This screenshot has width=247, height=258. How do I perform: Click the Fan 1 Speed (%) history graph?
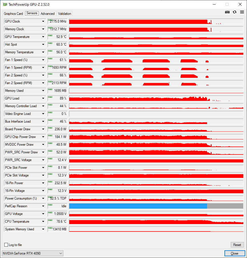point(156,60)
